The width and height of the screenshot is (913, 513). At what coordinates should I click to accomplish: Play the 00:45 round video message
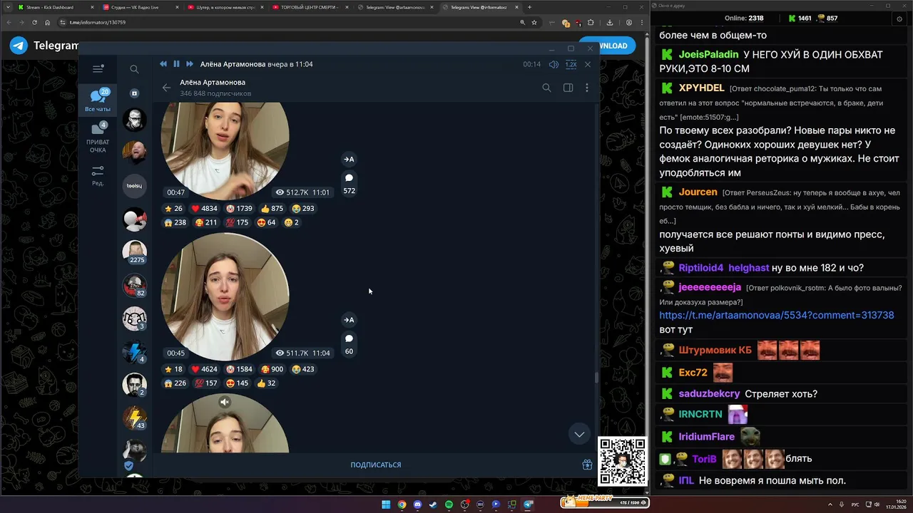225,296
